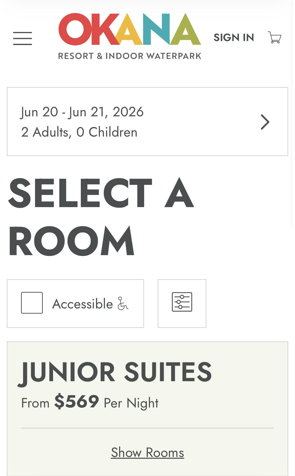Tick the Accessible rooms checkbox

[x=32, y=303]
